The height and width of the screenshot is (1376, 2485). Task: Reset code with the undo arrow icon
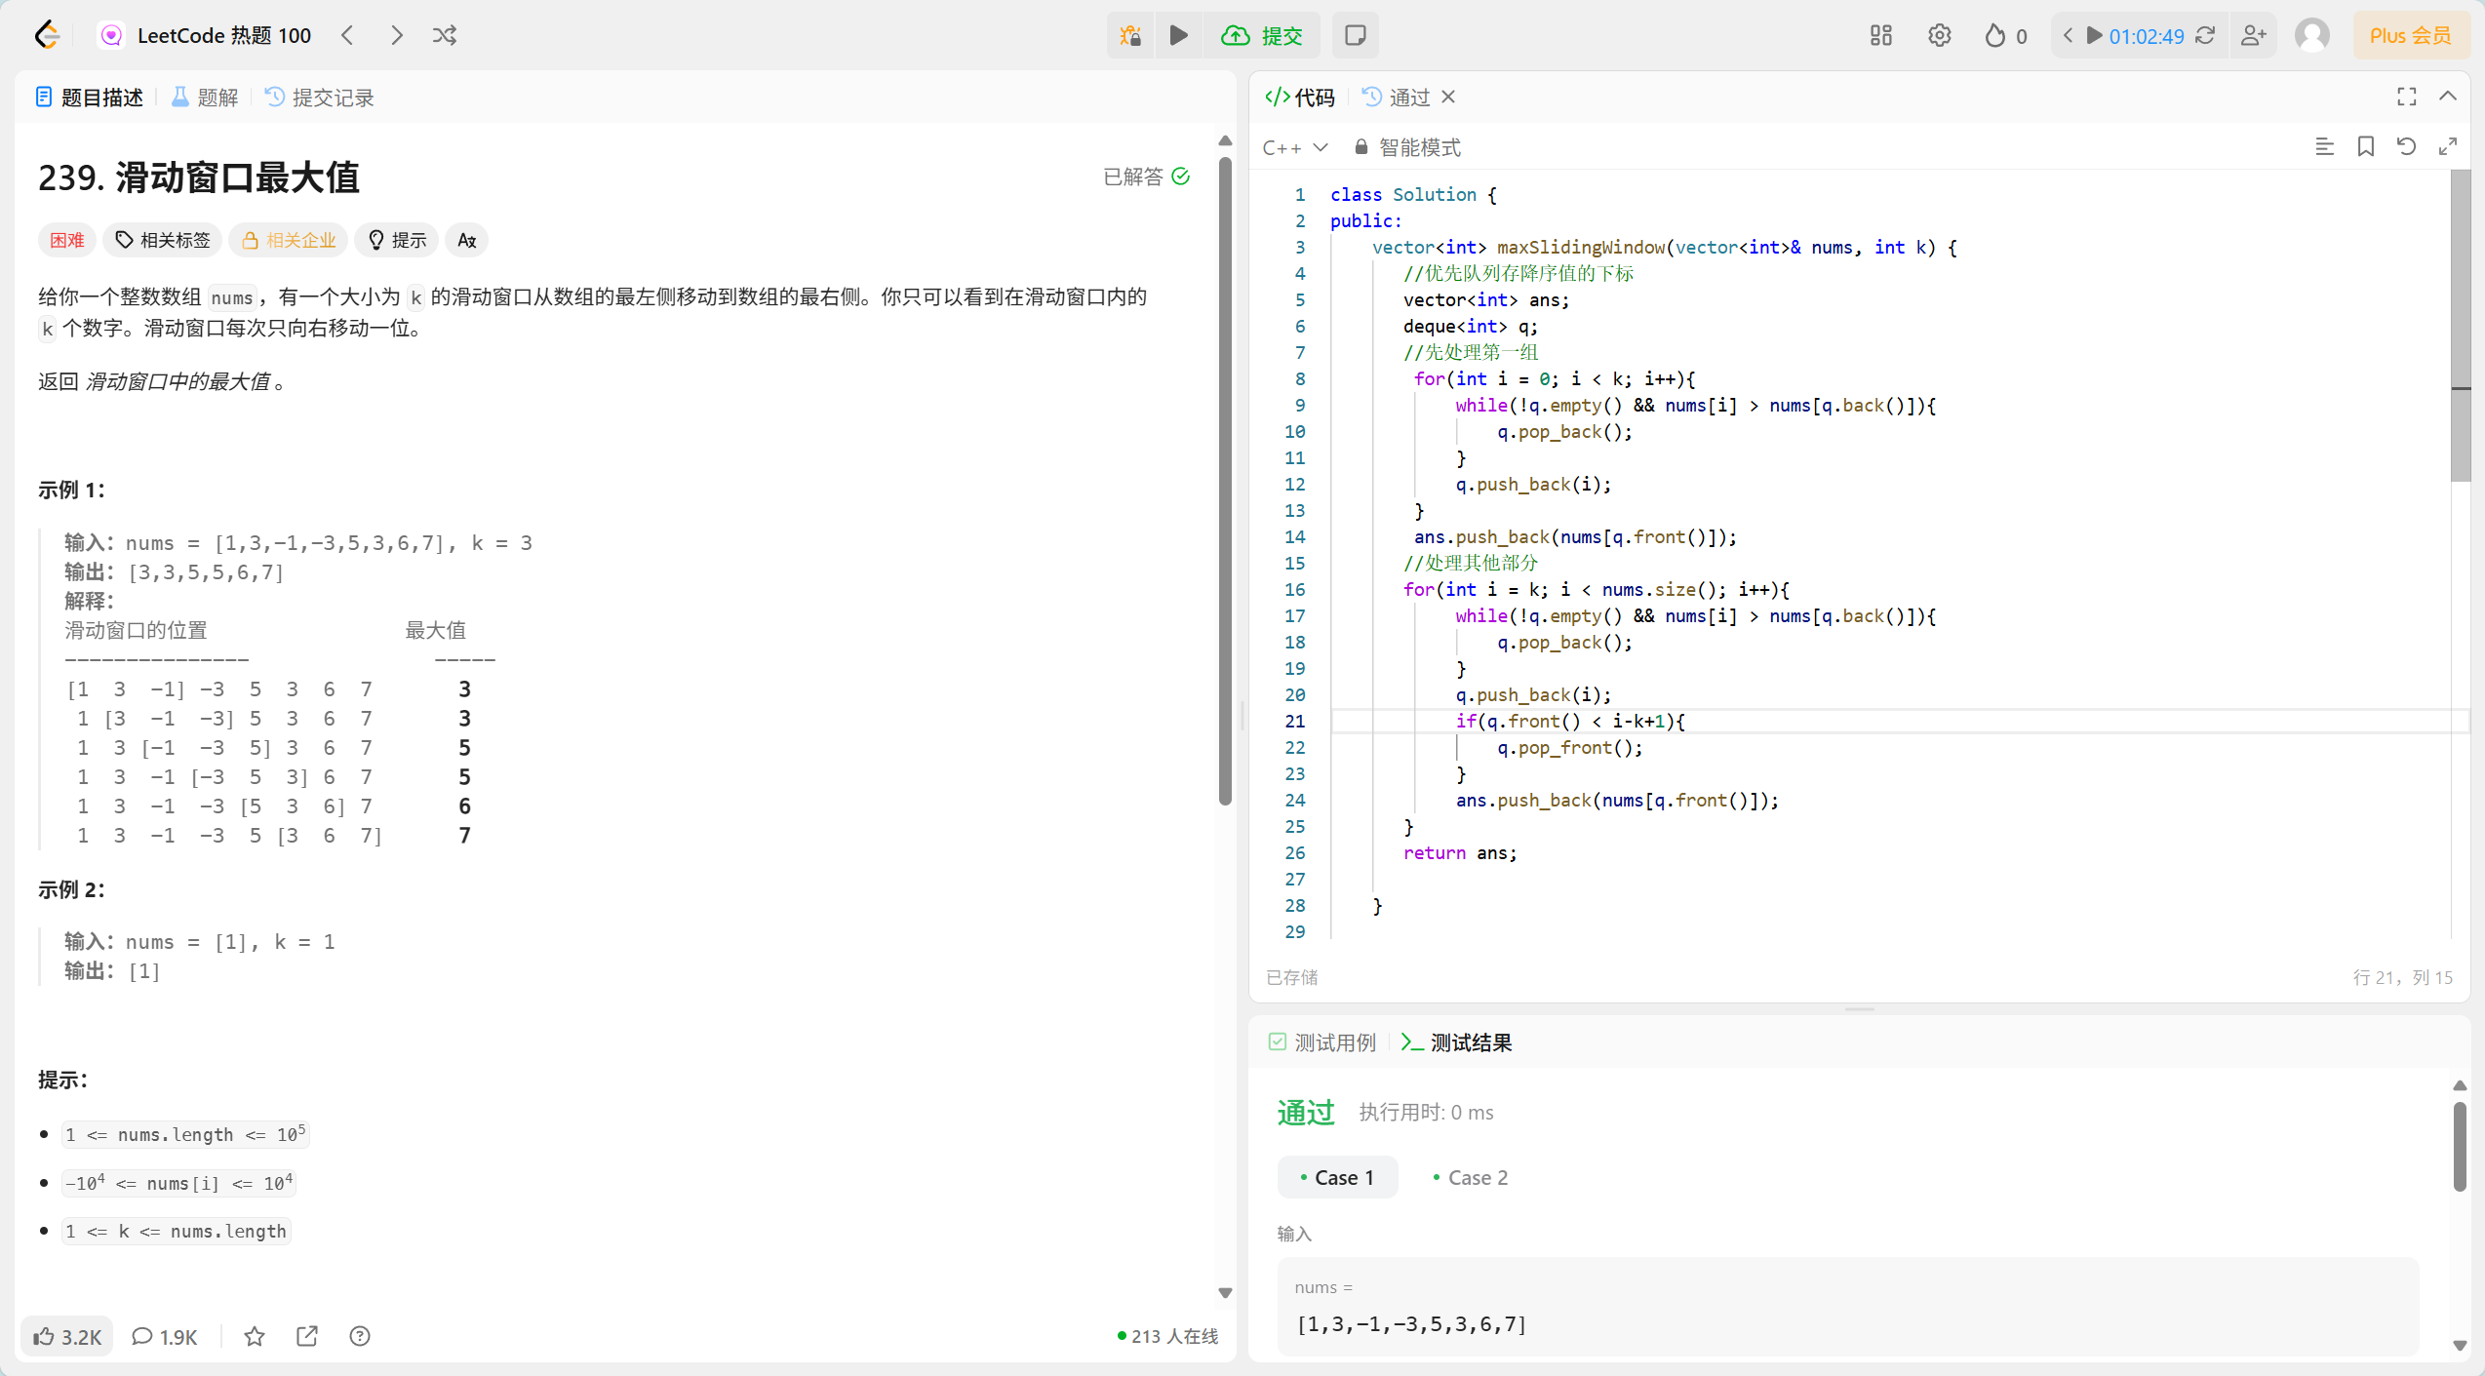pos(2406,147)
